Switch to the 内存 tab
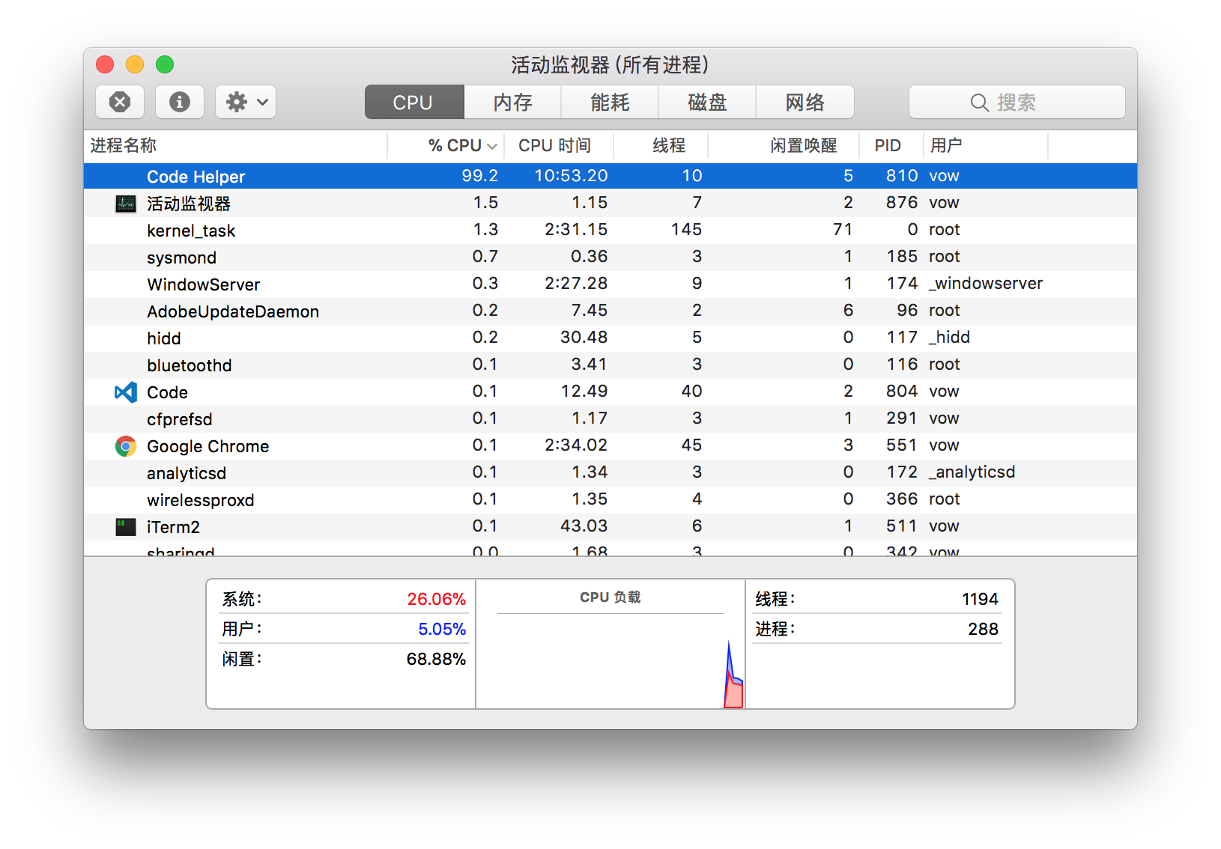 [512, 102]
